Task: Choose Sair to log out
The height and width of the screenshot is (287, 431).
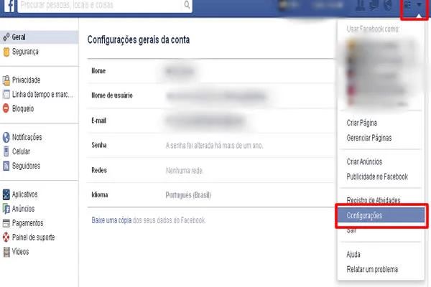Action: (351, 230)
